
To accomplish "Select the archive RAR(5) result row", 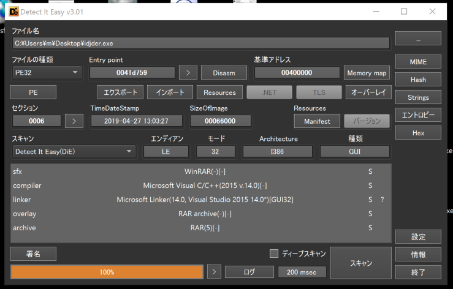I will [201, 228].
